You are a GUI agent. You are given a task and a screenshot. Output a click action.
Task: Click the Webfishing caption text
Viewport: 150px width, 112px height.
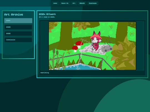pyautogui.click(x=45, y=73)
